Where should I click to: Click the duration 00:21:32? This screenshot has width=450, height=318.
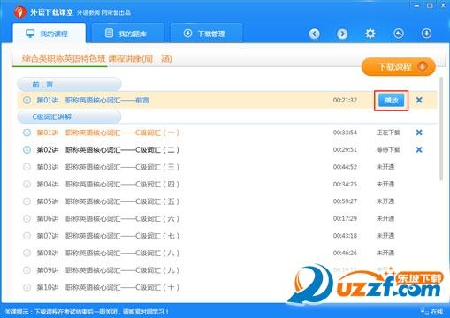345,100
